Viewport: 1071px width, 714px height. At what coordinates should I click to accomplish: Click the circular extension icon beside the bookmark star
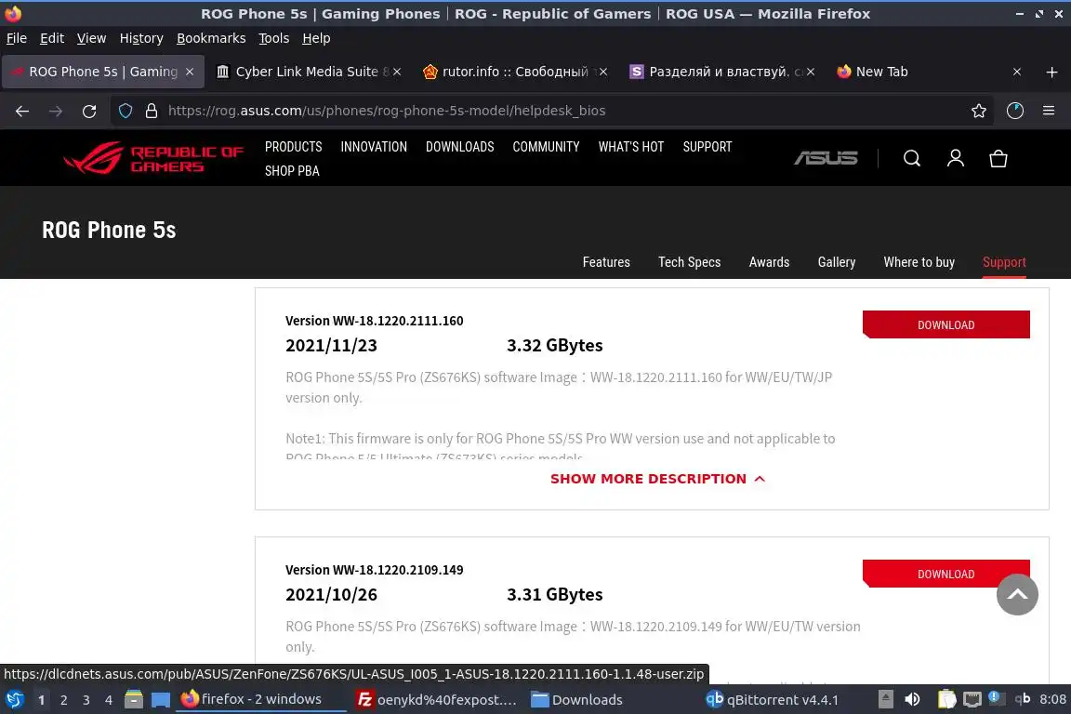click(x=1015, y=111)
